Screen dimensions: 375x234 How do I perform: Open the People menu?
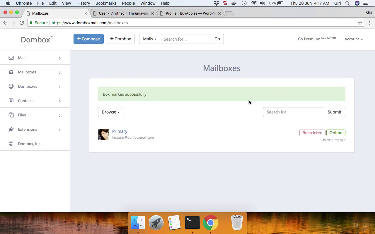click(128, 3)
